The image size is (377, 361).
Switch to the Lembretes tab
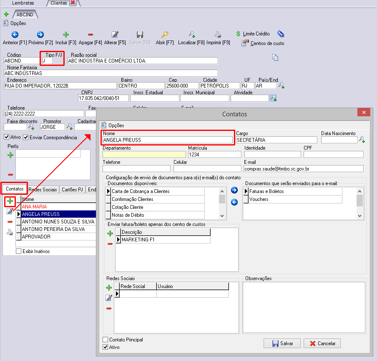click(x=23, y=3)
